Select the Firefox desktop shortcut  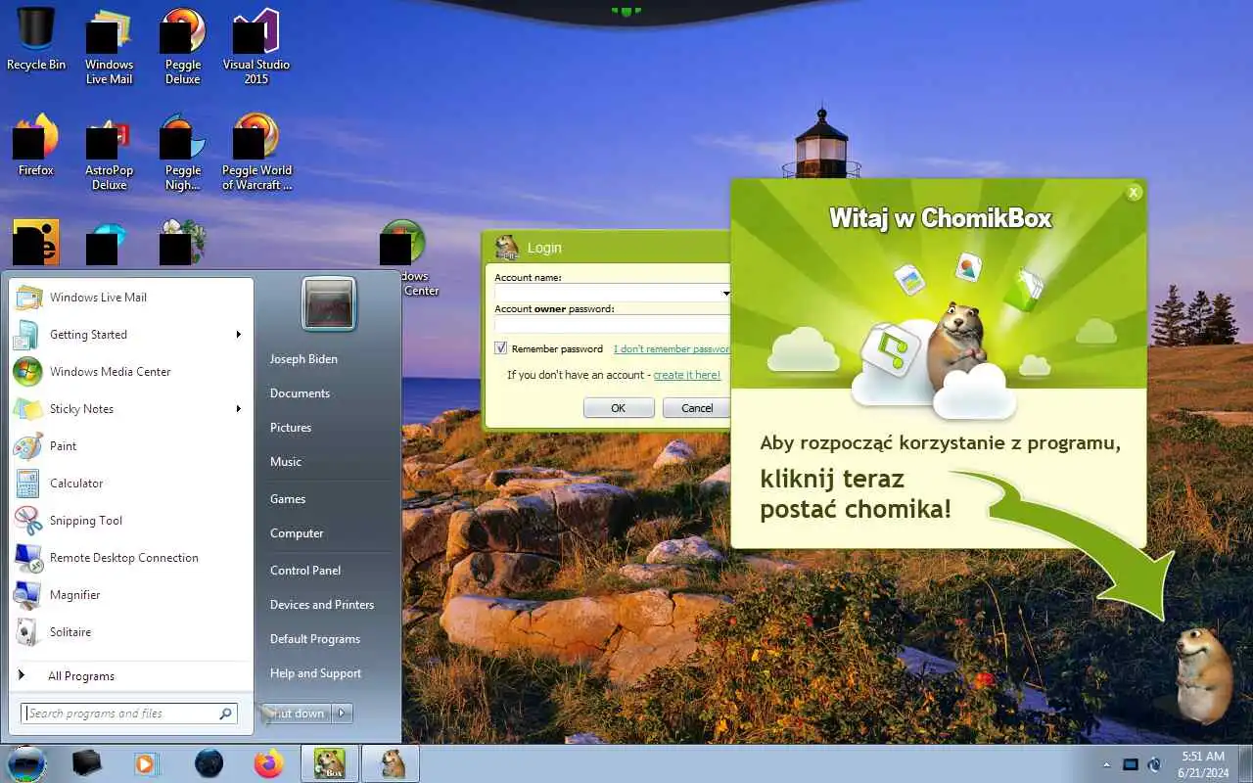coord(36,146)
